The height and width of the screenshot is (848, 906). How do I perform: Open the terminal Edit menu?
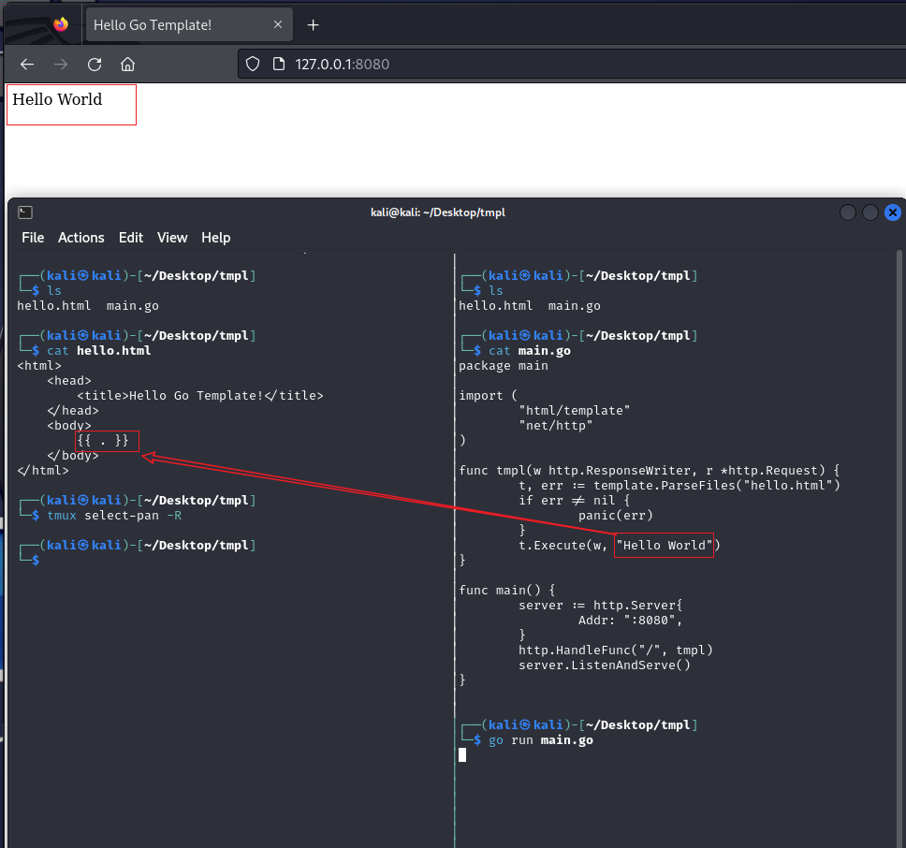[131, 238]
